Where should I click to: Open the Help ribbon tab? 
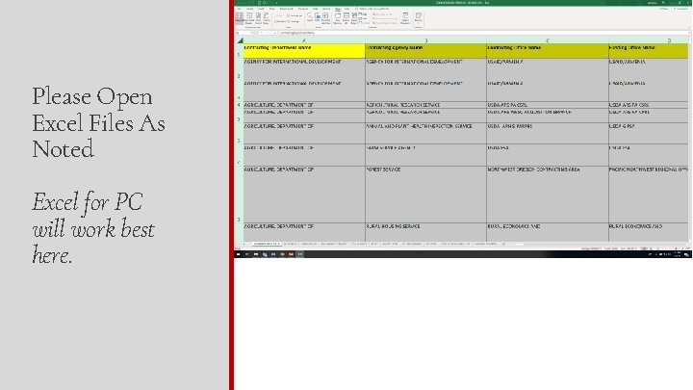click(346, 9)
